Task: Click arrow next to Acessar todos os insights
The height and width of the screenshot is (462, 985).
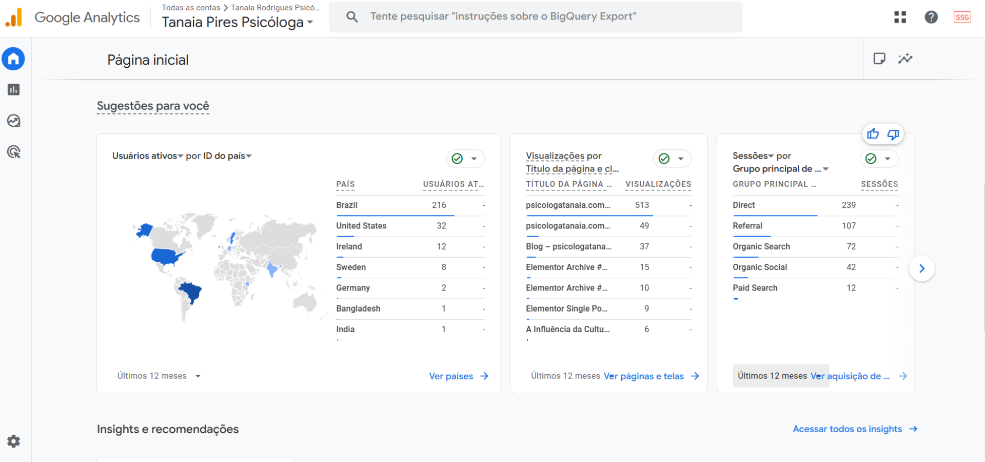Action: pos(913,429)
